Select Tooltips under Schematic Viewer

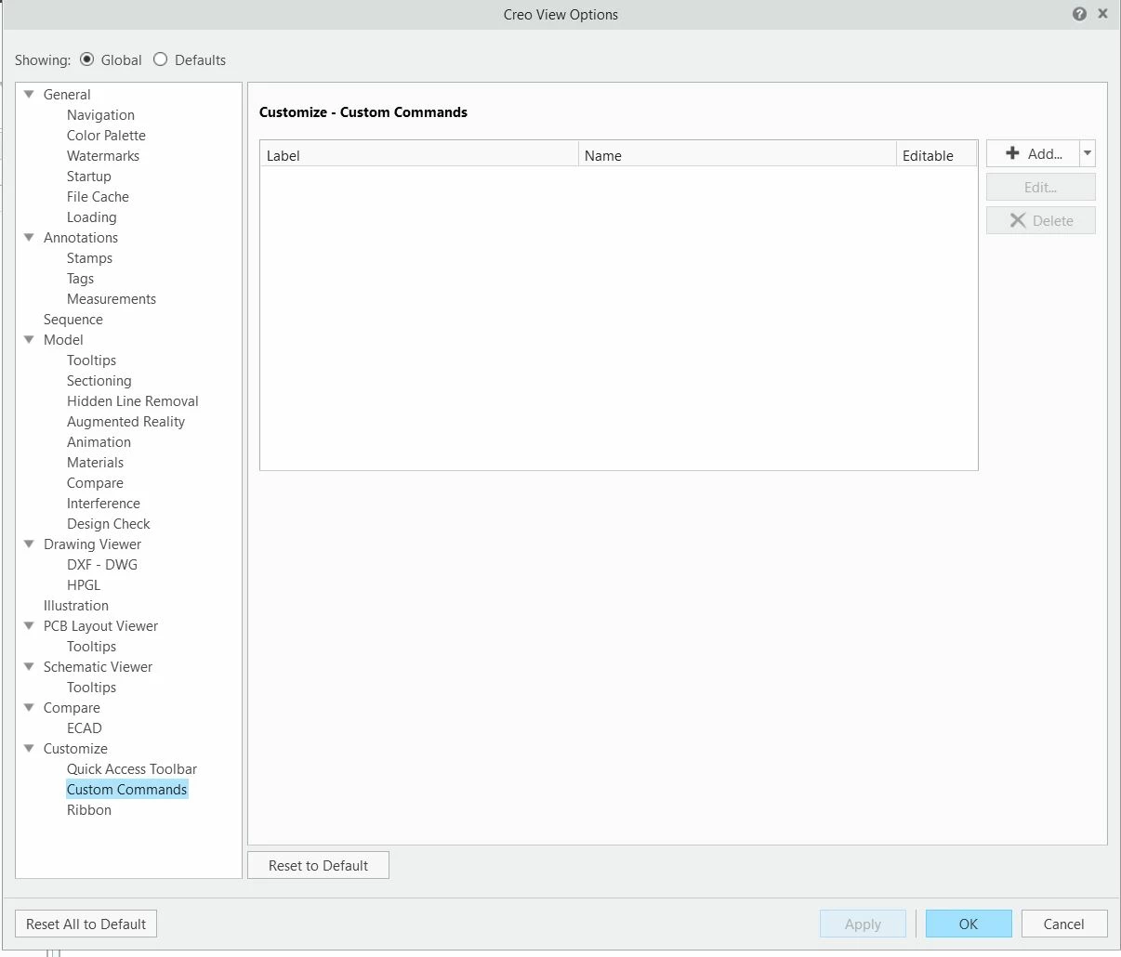91,687
